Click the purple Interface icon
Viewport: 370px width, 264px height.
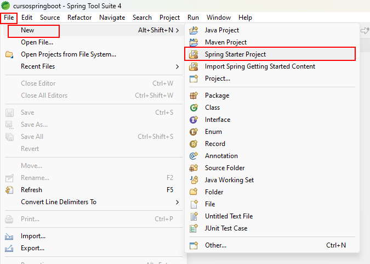(x=193, y=120)
